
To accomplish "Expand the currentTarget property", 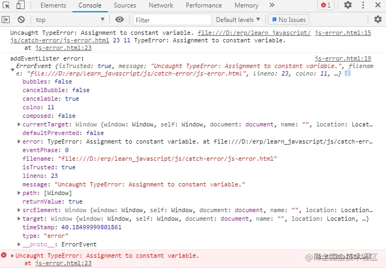I will pos(19,124).
